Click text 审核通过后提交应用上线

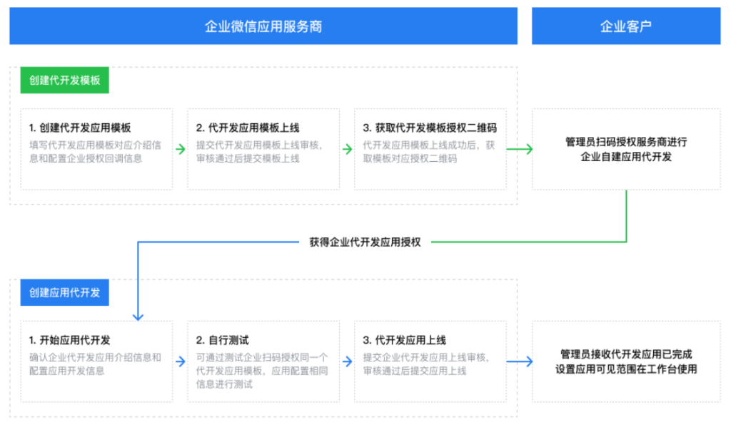(x=415, y=371)
